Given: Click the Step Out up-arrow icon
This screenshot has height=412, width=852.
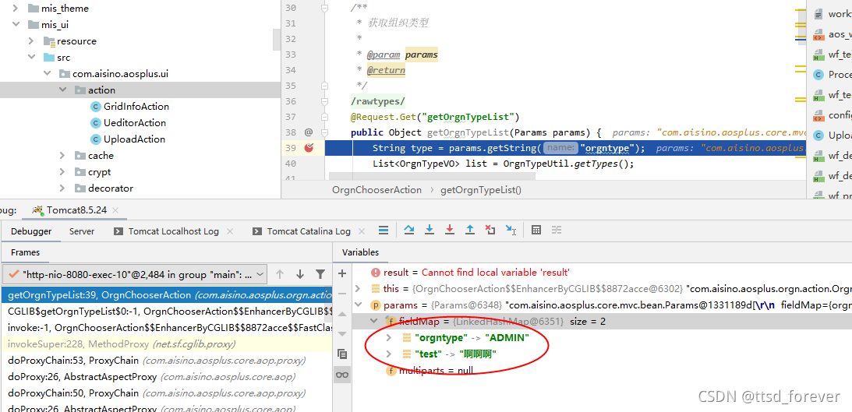Looking at the screenshot, I should (x=470, y=231).
